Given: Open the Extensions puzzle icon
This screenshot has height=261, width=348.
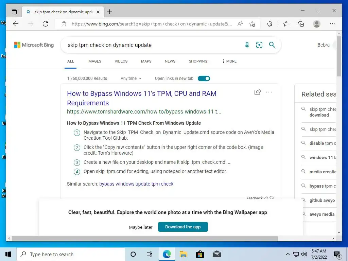Looking at the screenshot, I should click(269, 24).
